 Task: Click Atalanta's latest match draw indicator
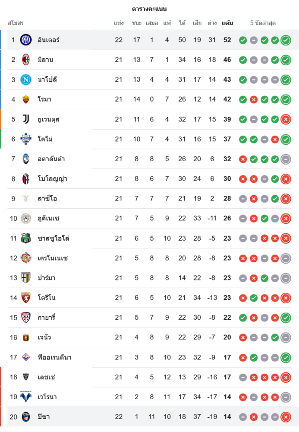click(285, 159)
